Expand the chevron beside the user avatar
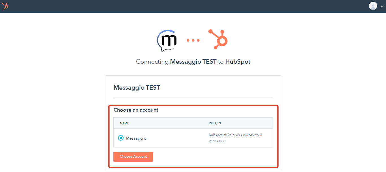Image resolution: width=386 pixels, height=172 pixels. click(382, 6)
